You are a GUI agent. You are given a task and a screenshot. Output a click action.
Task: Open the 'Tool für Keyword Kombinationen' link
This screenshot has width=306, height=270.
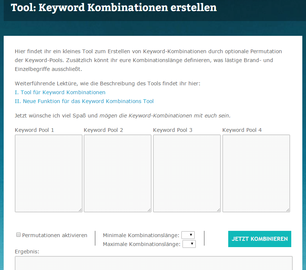click(60, 92)
